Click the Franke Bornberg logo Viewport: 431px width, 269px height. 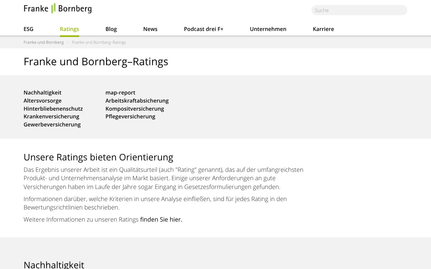click(x=57, y=8)
